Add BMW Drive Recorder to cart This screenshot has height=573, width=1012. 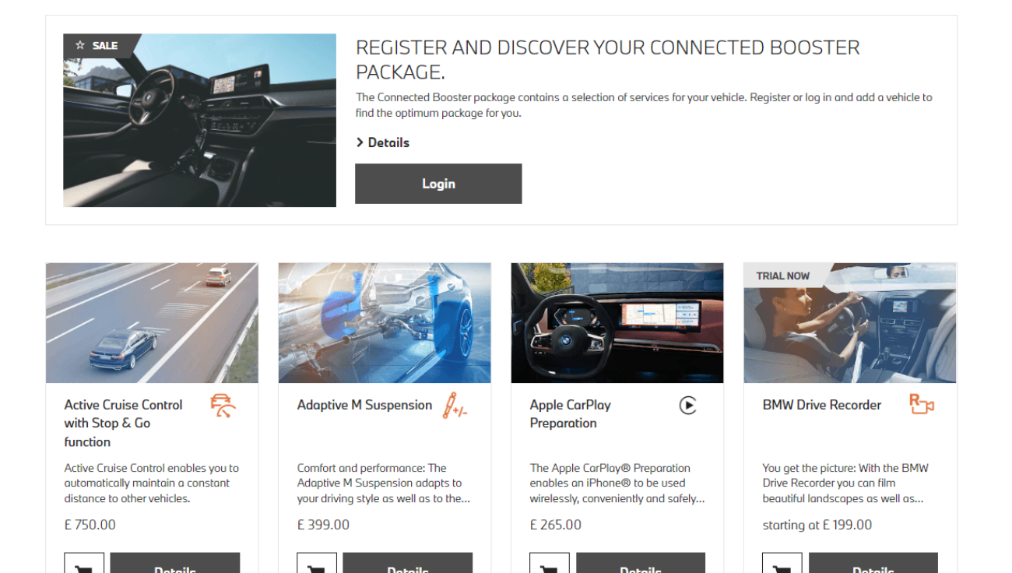coord(782,564)
